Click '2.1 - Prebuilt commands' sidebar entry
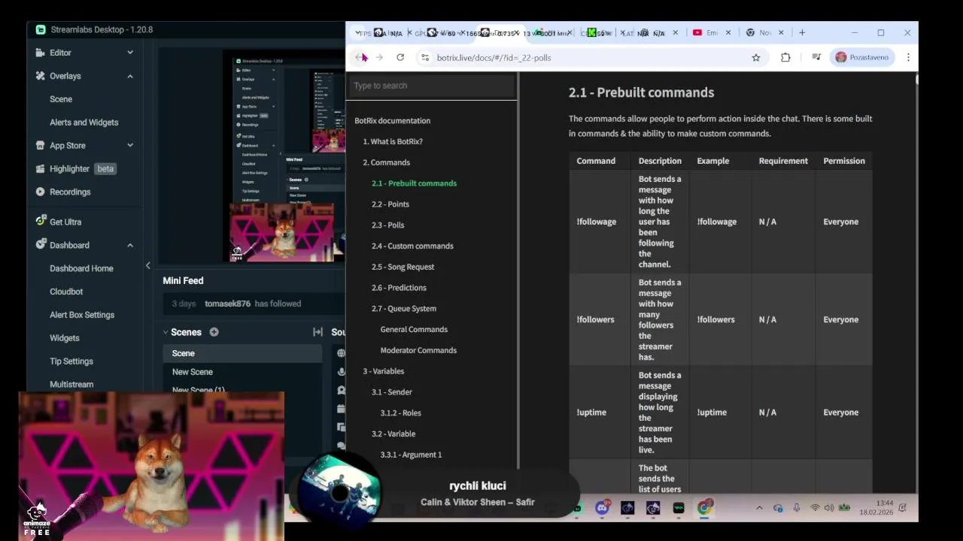Screen dimensions: 963x541 coord(414,183)
